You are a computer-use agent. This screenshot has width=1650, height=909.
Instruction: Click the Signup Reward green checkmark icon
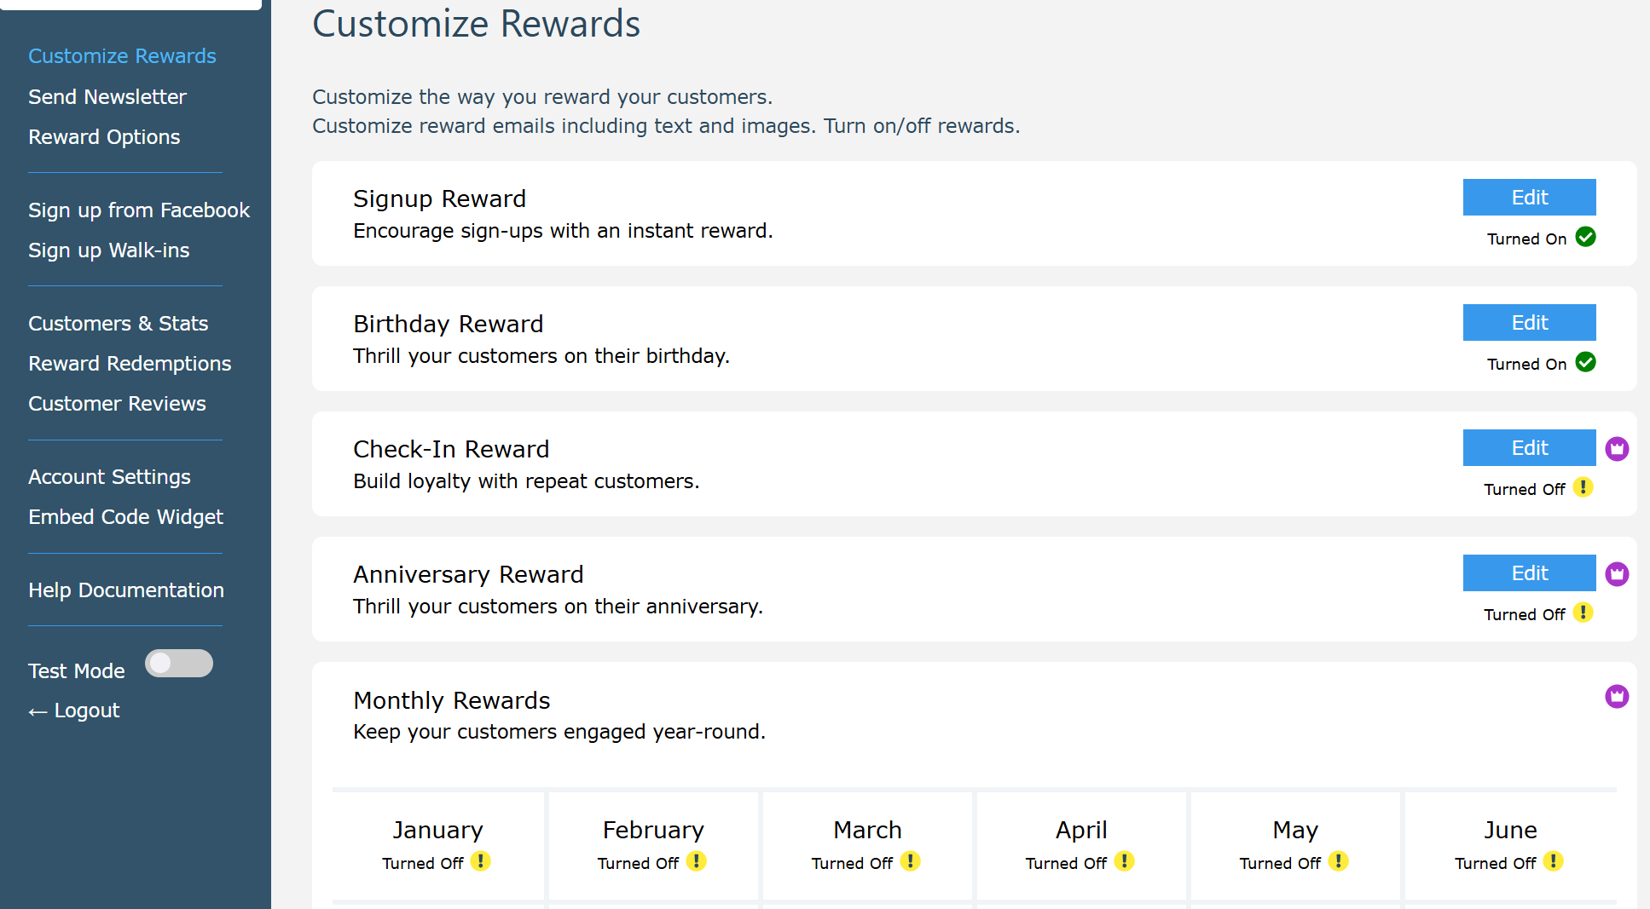point(1585,237)
